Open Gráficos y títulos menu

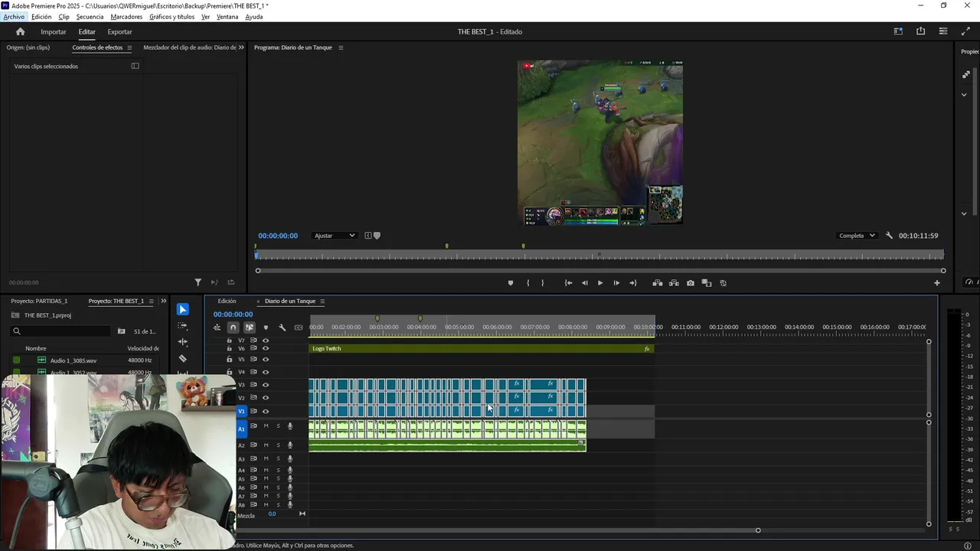pyautogui.click(x=171, y=17)
